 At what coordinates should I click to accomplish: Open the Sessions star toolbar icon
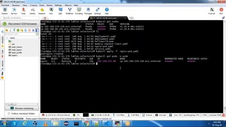coord(42,11)
